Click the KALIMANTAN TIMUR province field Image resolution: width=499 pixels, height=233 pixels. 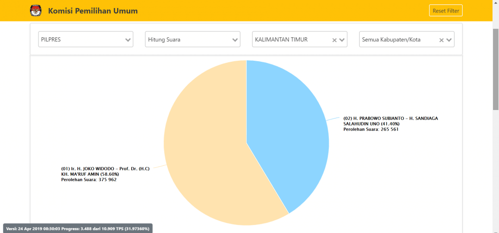(x=289, y=40)
